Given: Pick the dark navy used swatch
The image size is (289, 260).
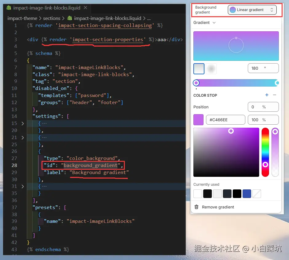Looking at the screenshot, I should [227, 194].
